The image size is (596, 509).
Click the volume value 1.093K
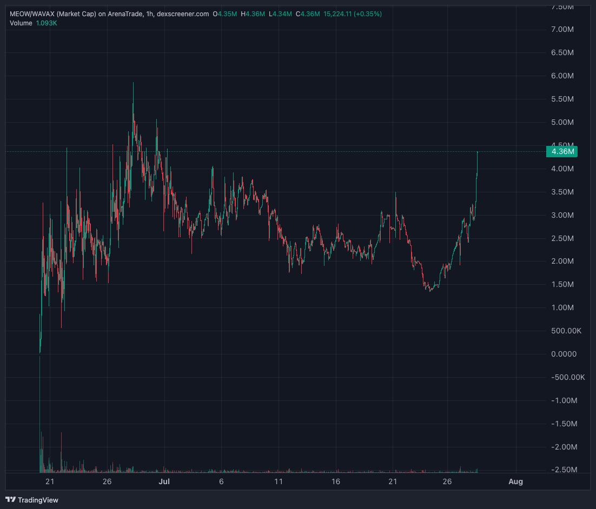[x=47, y=23]
